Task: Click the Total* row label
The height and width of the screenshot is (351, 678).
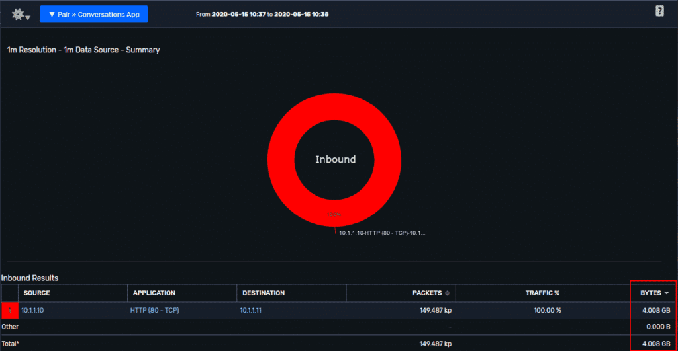Action: tap(11, 344)
